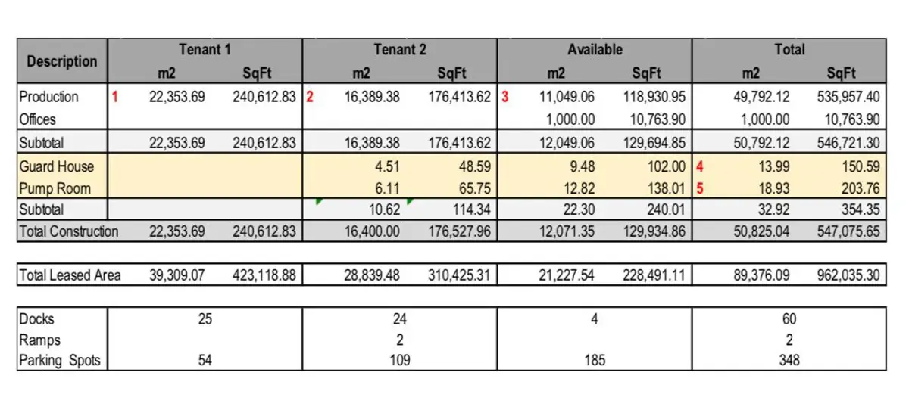Select cell with value 535,957.40
The width and height of the screenshot is (909, 394).
848,97
